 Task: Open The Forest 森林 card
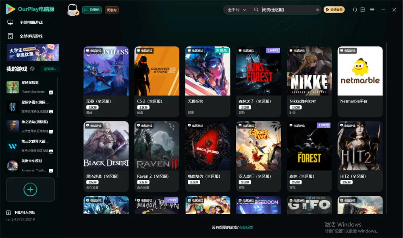click(310, 156)
